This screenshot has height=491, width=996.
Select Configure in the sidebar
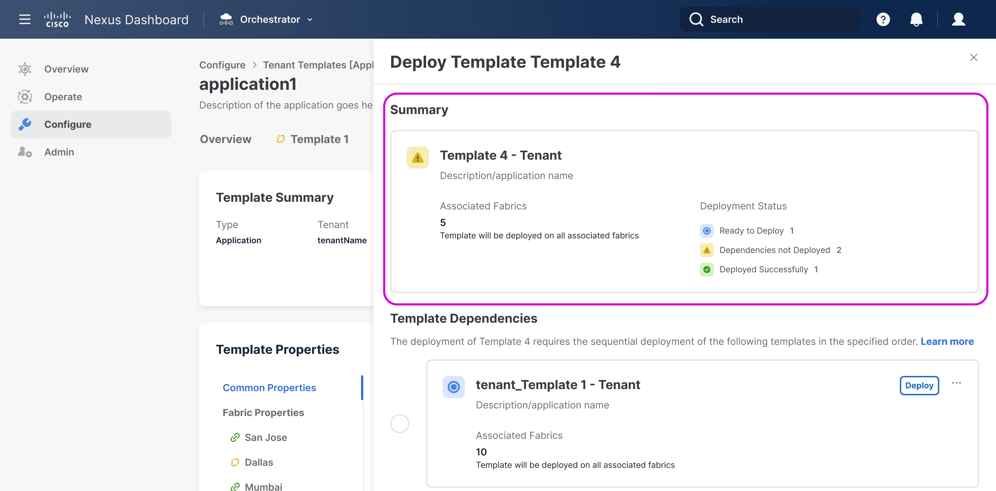(91, 124)
